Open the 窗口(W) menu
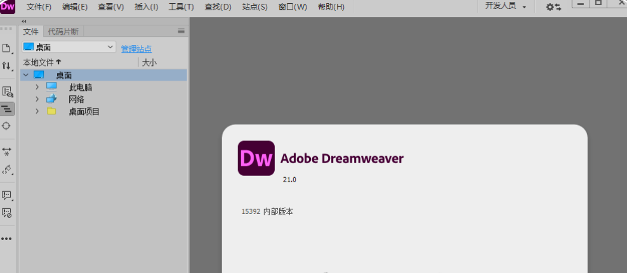The width and height of the screenshot is (627, 273). tap(293, 7)
